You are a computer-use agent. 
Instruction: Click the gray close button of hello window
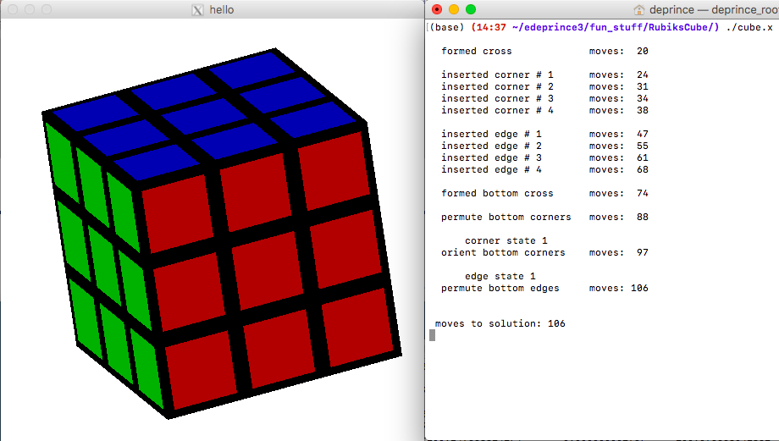[x=12, y=10]
